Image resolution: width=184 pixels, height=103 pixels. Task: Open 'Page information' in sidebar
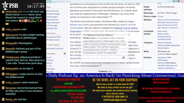click(x=53, y=23)
